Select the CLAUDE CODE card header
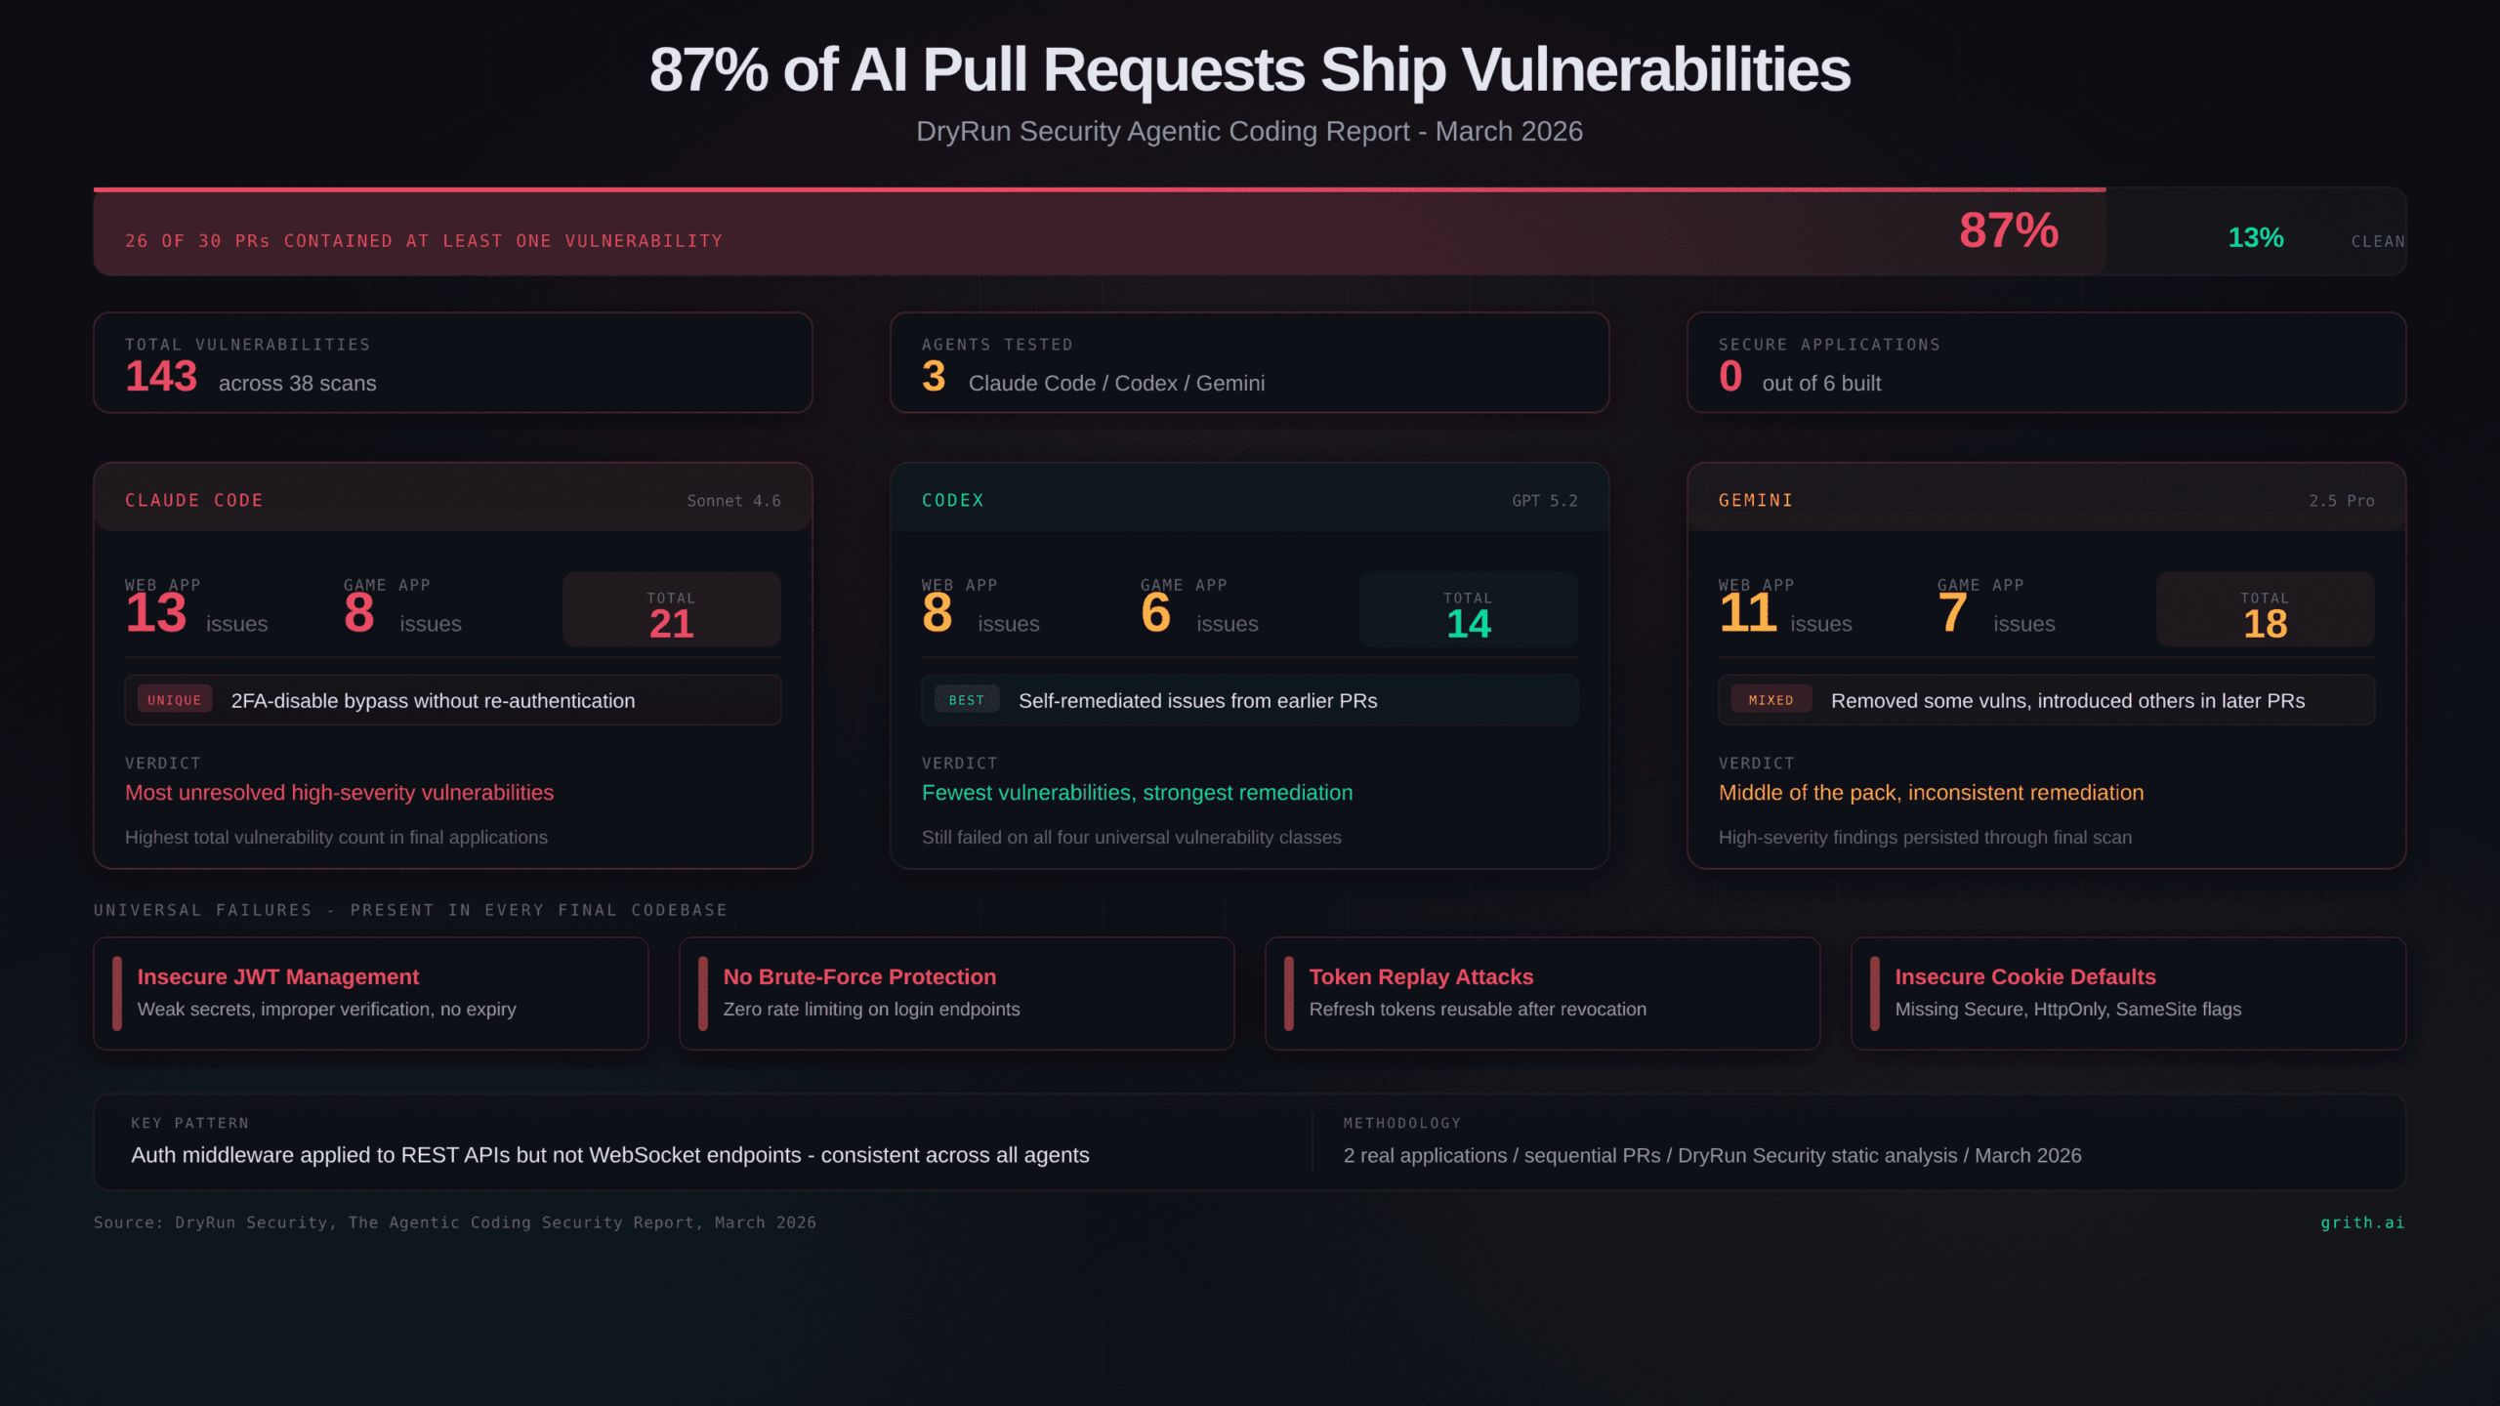This screenshot has width=2500, height=1406. click(452, 500)
